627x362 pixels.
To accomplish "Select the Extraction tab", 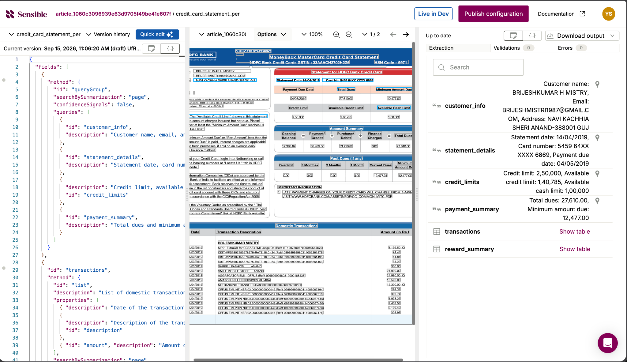I will (x=458, y=48).
